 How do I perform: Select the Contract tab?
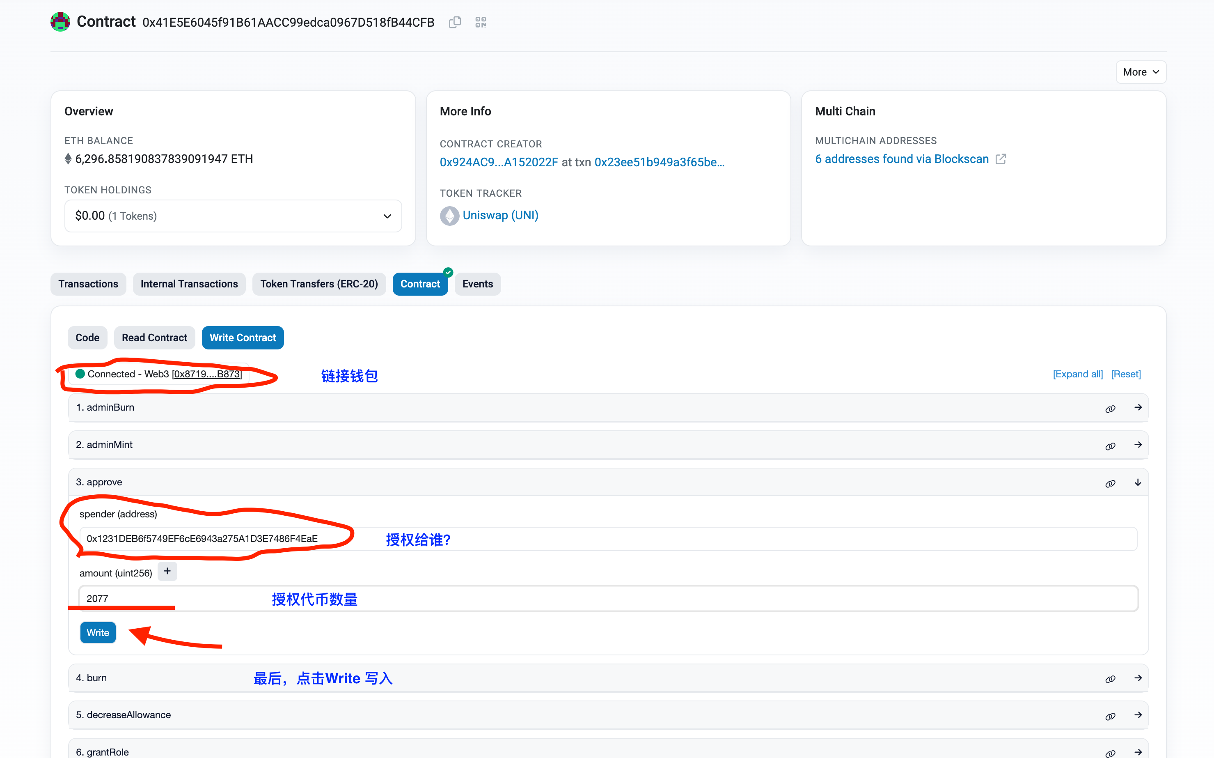420,284
